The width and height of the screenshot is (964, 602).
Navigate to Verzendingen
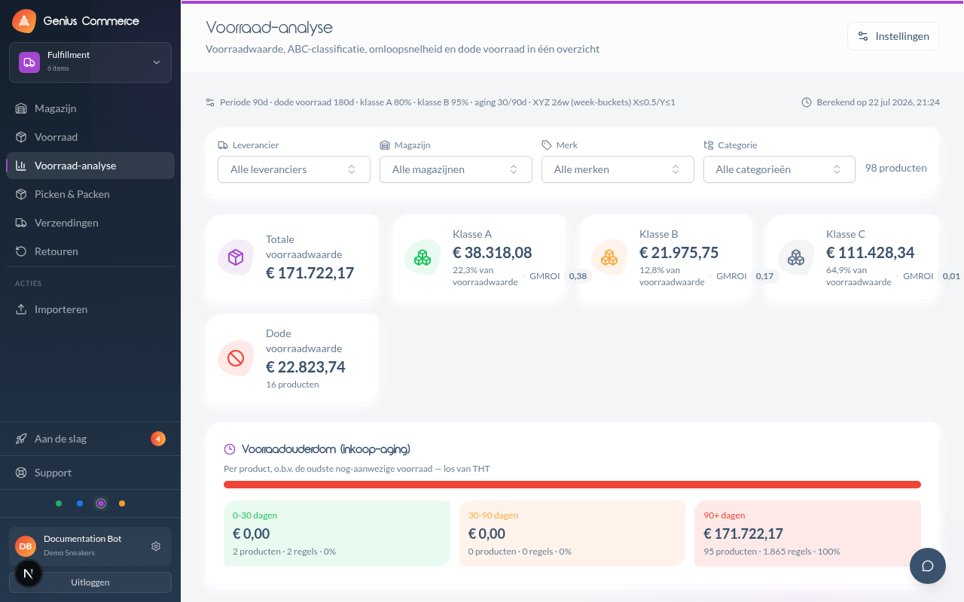90,223
